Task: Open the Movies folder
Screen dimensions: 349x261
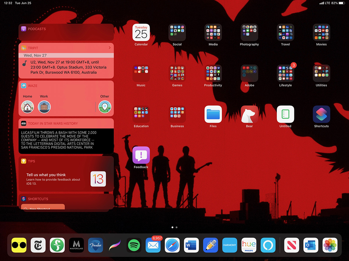Action: (x=321, y=32)
